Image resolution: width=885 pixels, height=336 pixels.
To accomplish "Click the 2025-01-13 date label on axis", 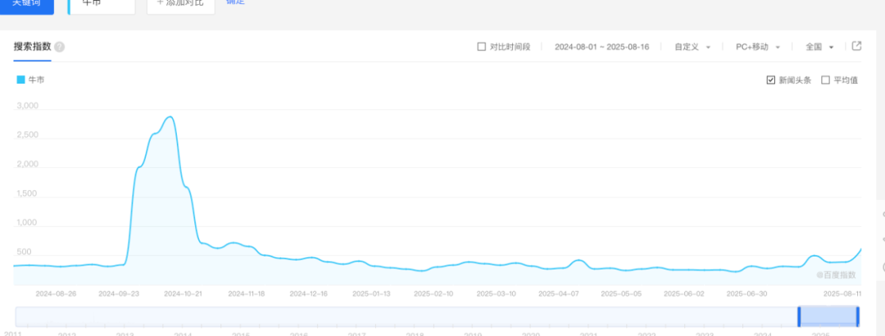I will [x=371, y=294].
